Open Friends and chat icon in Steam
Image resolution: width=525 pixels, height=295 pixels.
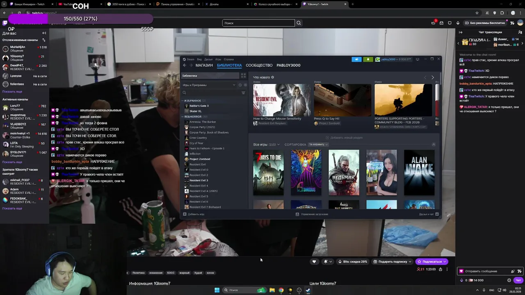click(437, 214)
